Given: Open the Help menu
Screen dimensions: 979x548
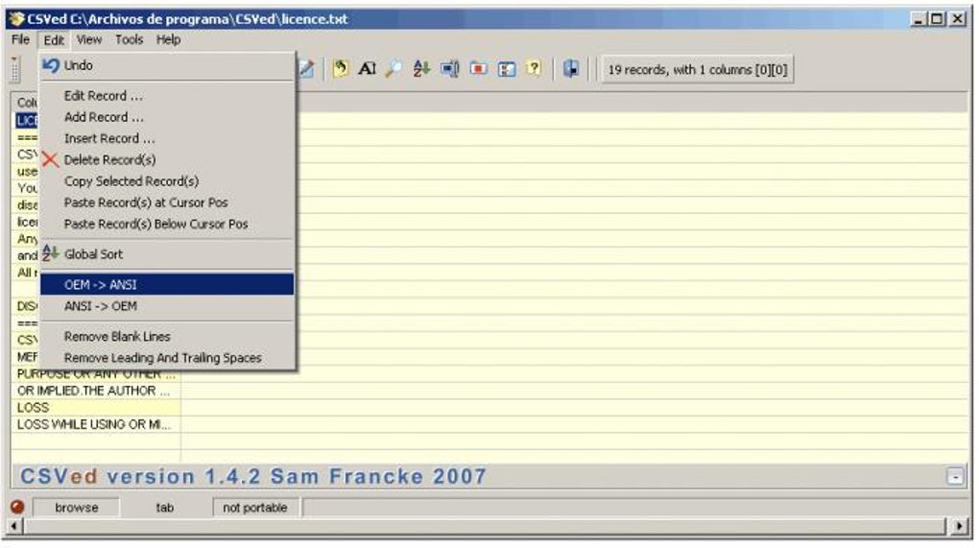Looking at the screenshot, I should 168,39.
